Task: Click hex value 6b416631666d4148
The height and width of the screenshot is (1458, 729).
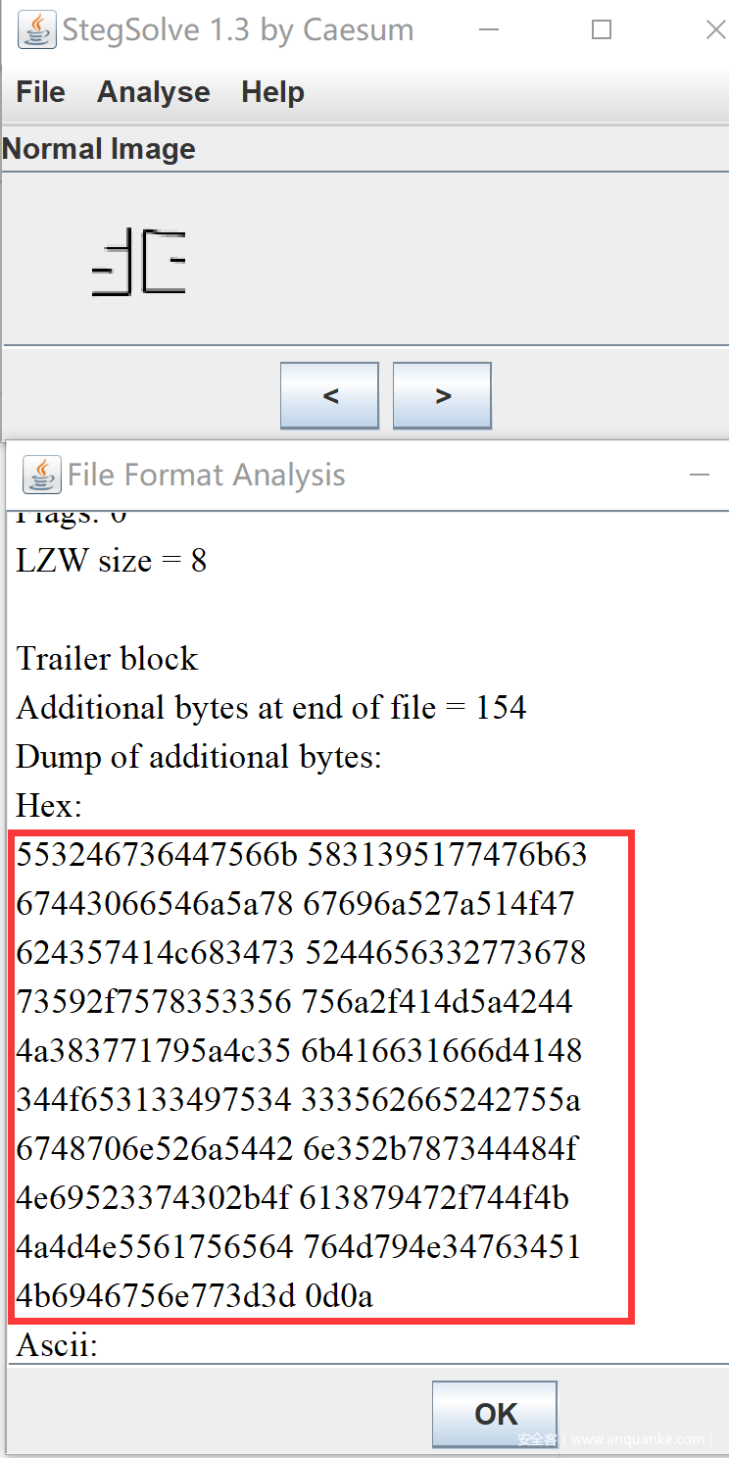Action: tap(441, 1051)
